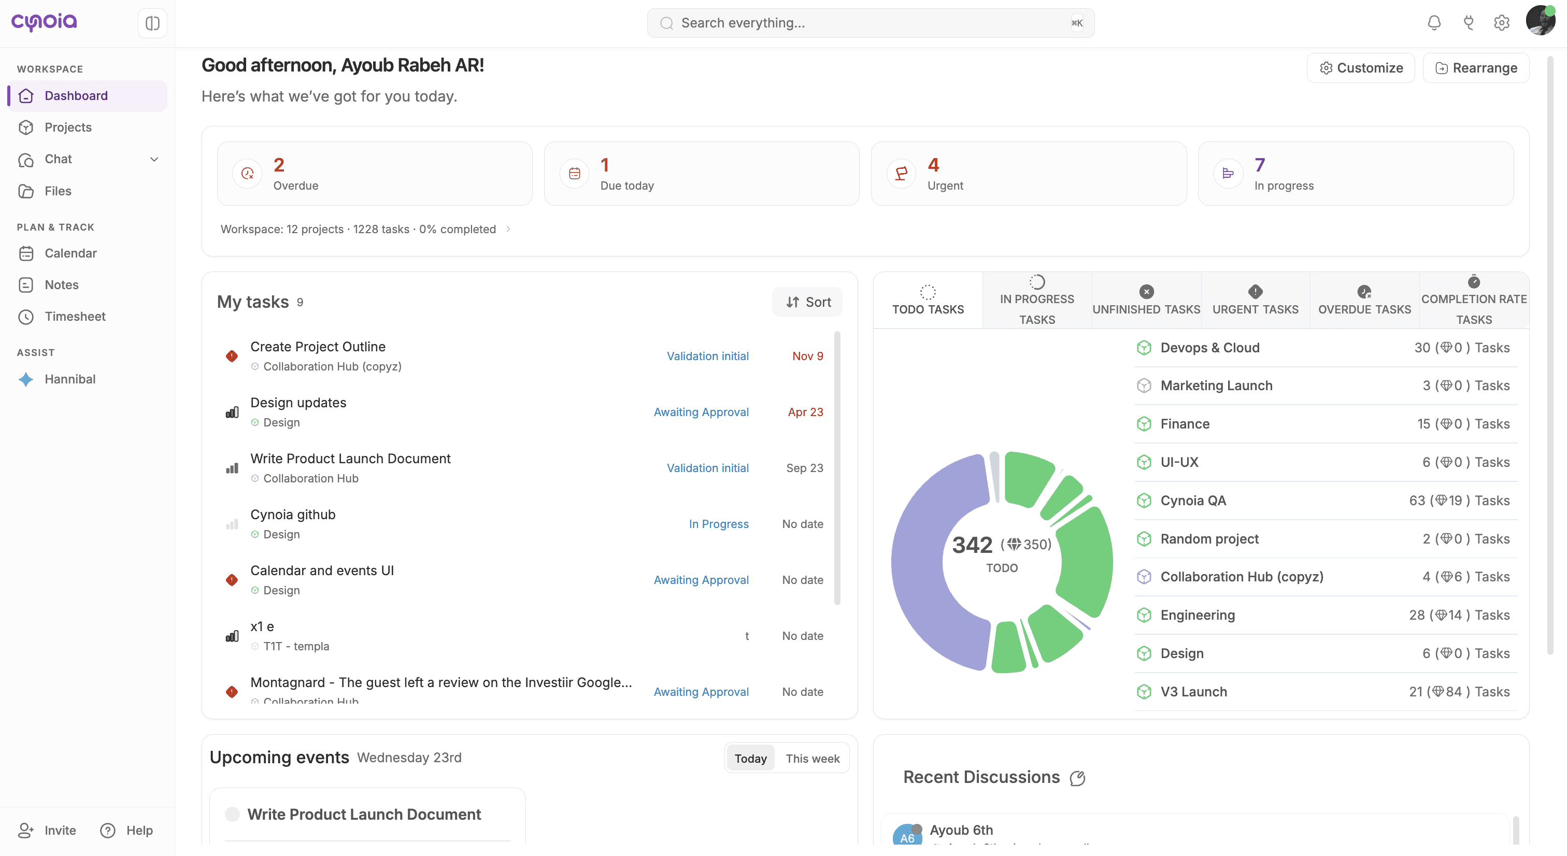Image resolution: width=1567 pixels, height=856 pixels.
Task: Switch upcoming events to This week
Action: coord(812,759)
